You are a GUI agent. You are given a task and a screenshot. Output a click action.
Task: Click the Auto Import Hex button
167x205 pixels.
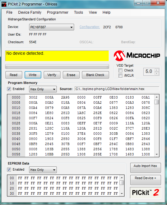(145, 168)
